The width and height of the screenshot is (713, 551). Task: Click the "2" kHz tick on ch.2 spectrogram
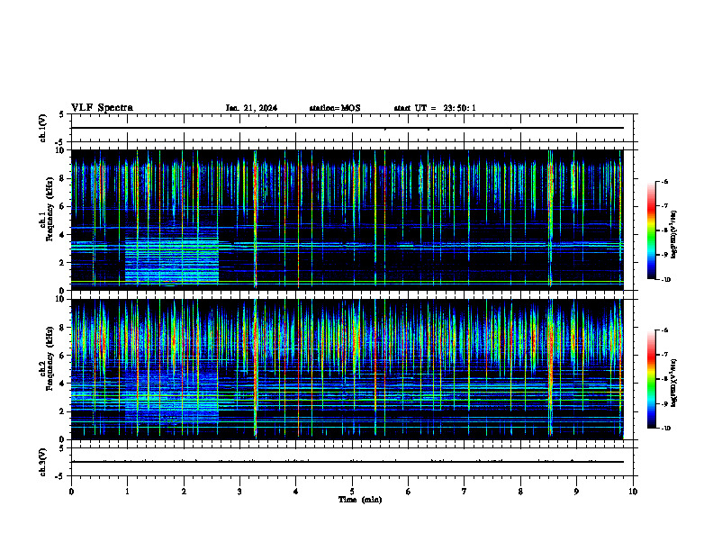point(63,411)
